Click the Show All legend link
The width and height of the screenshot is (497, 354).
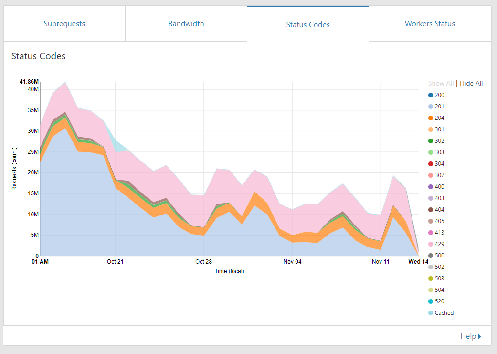click(x=441, y=83)
